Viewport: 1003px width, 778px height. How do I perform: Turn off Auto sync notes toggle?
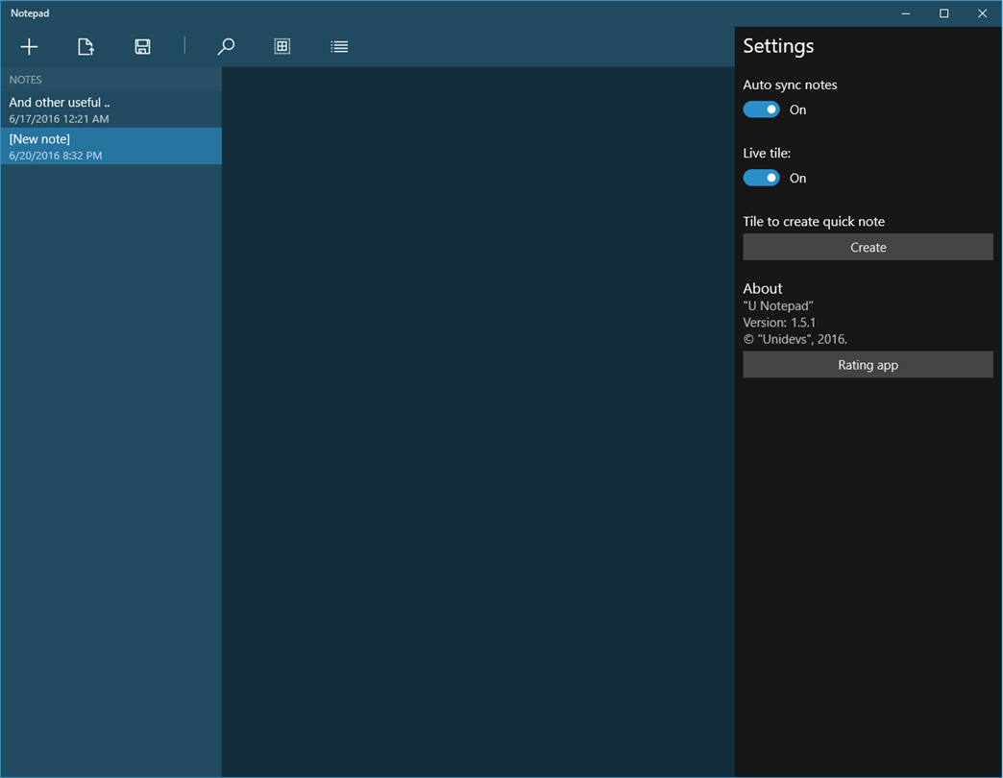[x=761, y=109]
